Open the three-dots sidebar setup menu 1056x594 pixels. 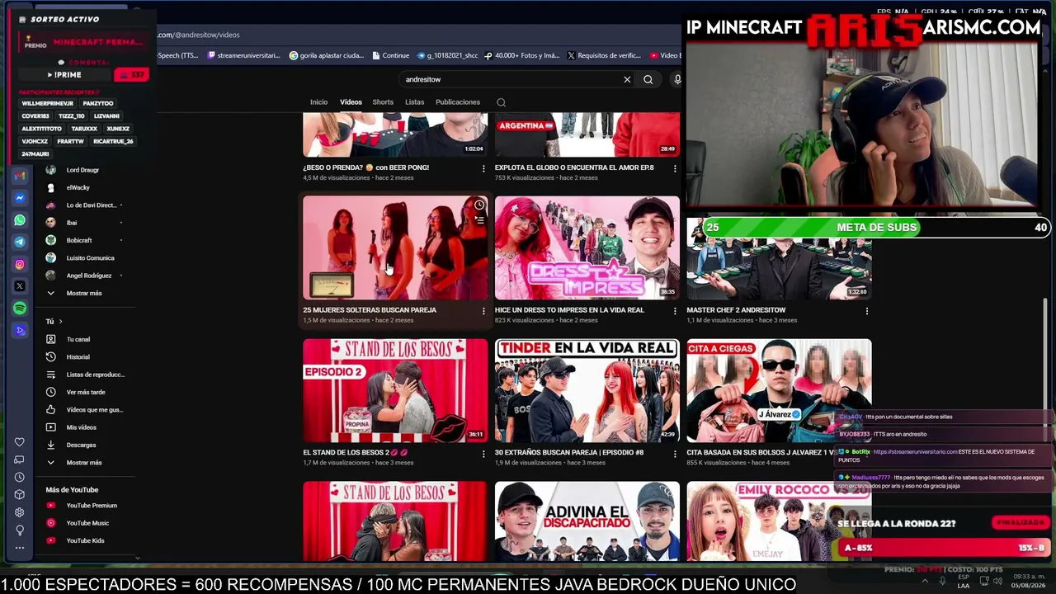click(20, 547)
